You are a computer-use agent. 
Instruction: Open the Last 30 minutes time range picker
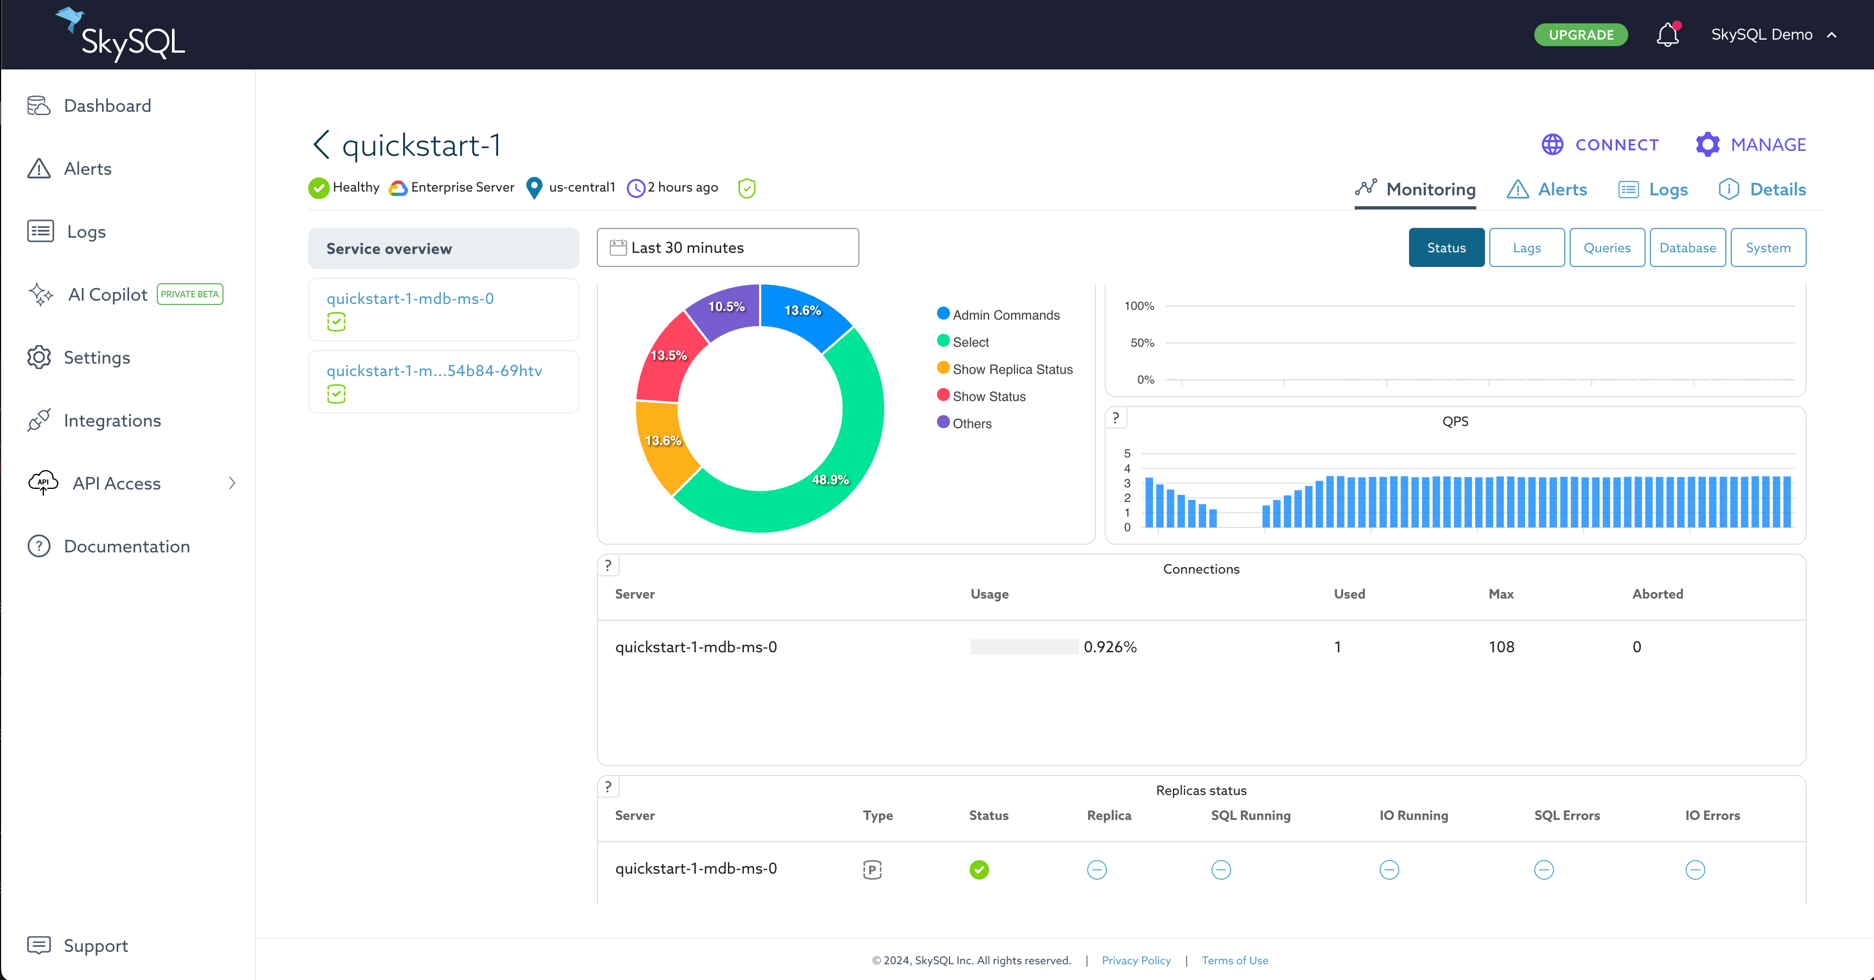[726, 247]
